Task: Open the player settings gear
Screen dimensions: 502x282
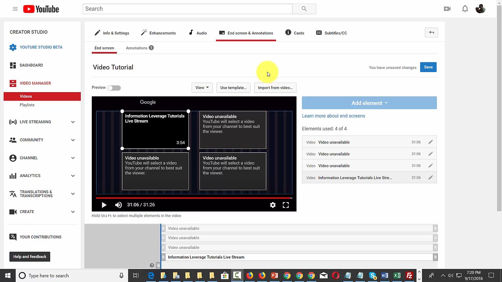Action: [273, 205]
